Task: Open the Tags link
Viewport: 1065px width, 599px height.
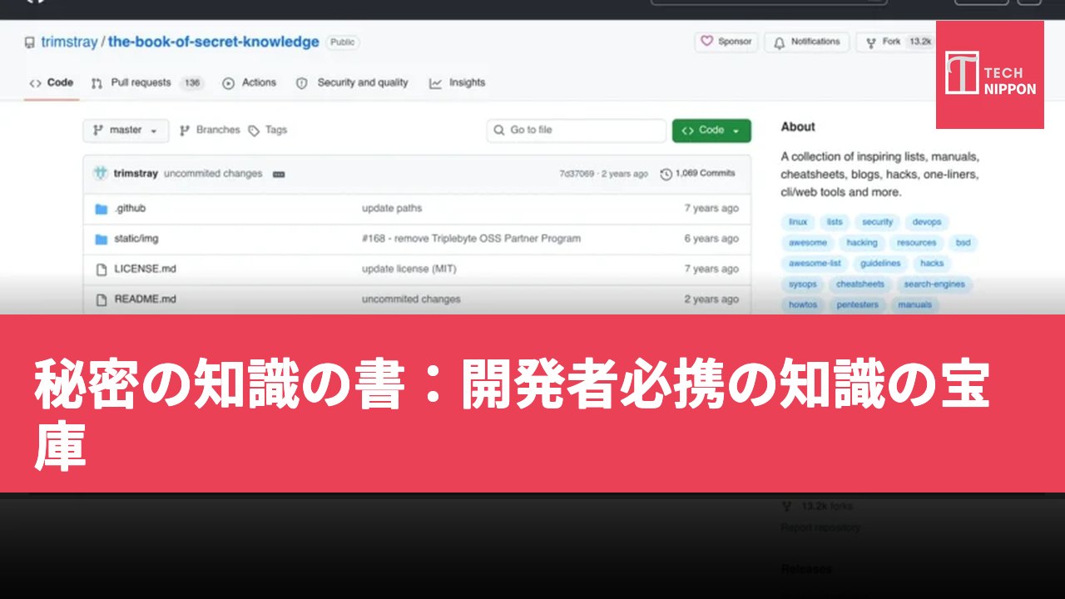Action: pos(268,130)
